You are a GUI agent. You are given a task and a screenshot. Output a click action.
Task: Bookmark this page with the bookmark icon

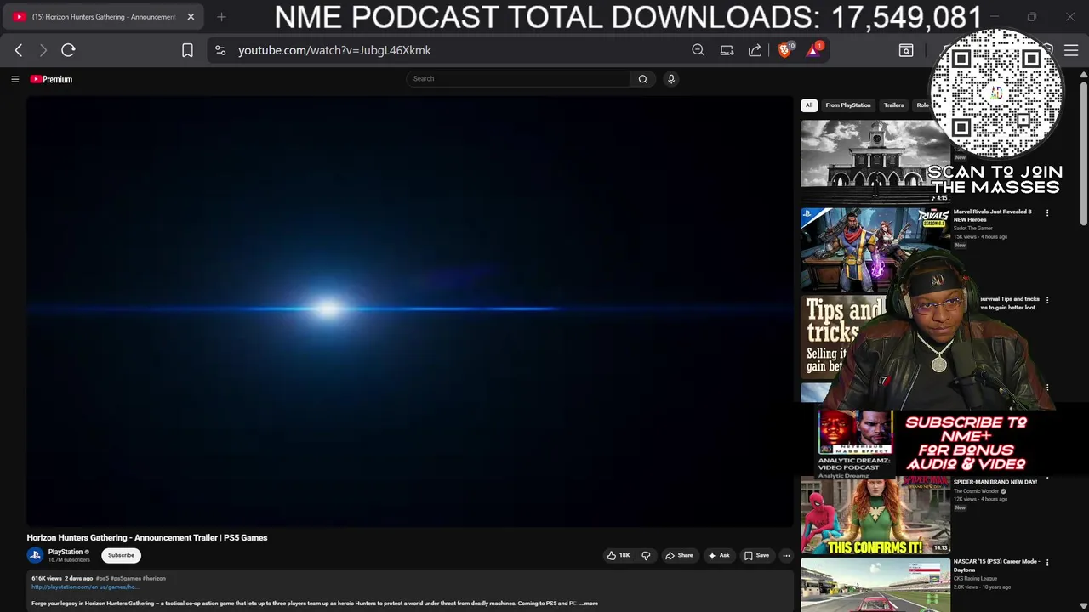pyautogui.click(x=187, y=50)
